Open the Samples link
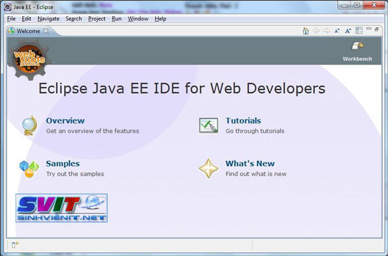The image size is (388, 256). click(x=63, y=164)
